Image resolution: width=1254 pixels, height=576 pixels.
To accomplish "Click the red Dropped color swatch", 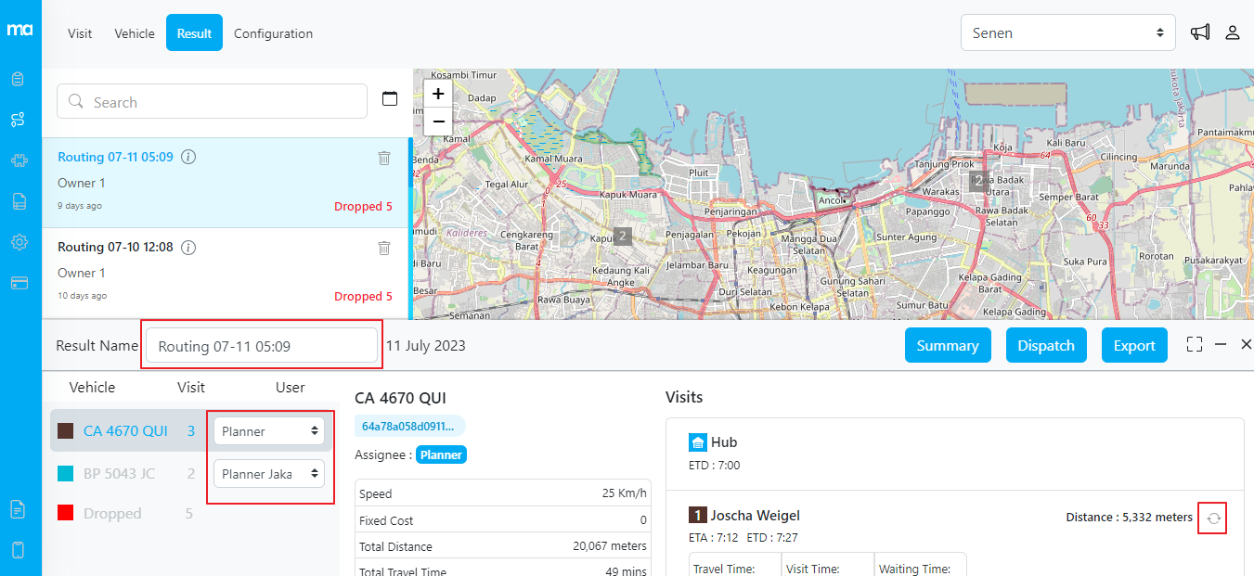I will point(66,514).
